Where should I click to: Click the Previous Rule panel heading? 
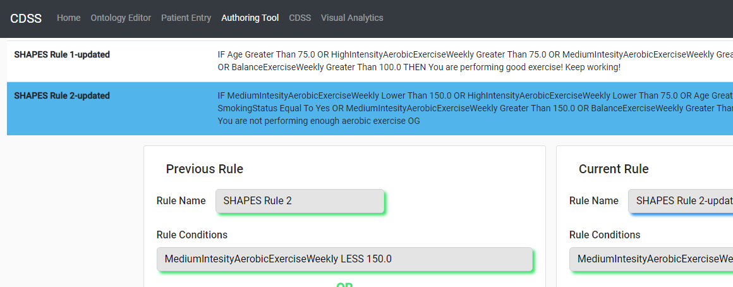(205, 169)
